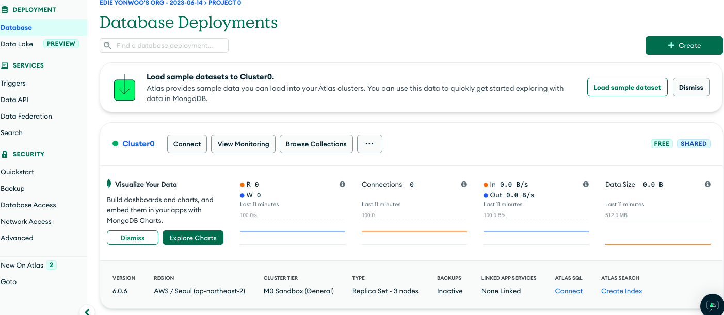Open Database Access settings

click(x=28, y=205)
